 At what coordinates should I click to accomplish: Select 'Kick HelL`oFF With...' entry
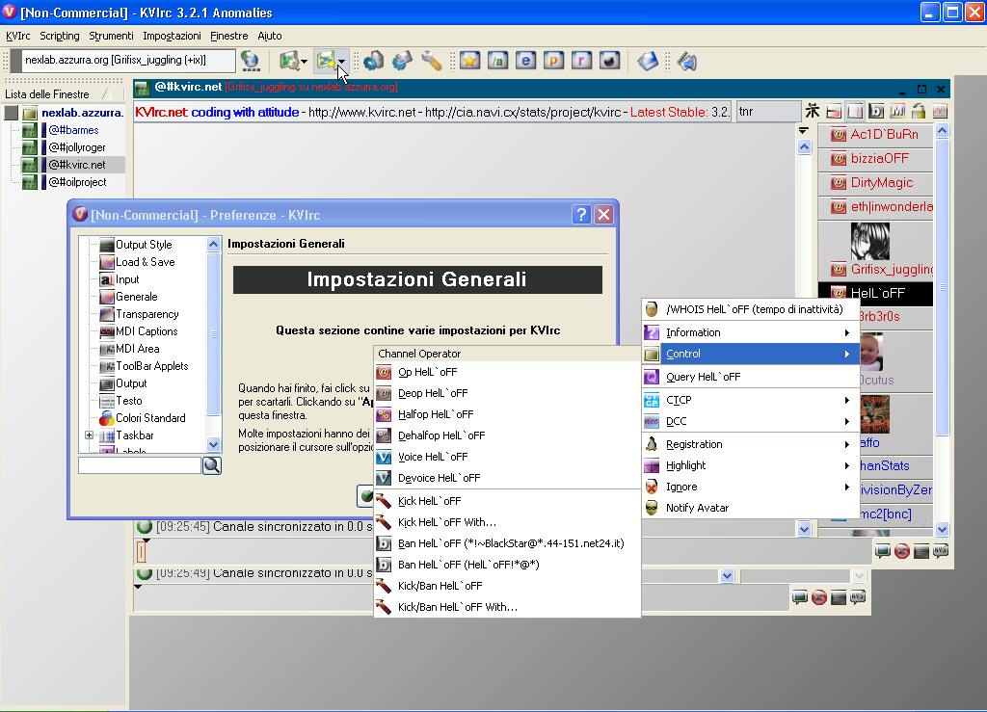(x=507, y=522)
